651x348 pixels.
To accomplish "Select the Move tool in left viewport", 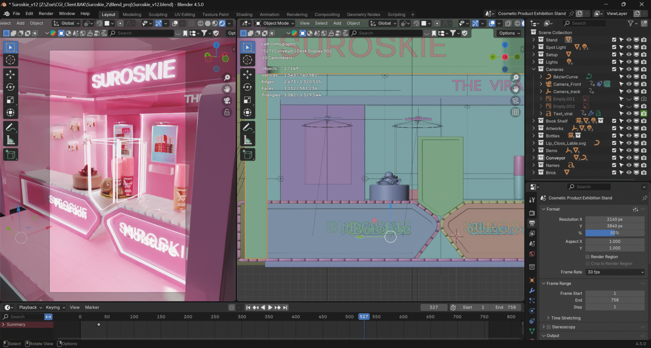I will (11, 74).
